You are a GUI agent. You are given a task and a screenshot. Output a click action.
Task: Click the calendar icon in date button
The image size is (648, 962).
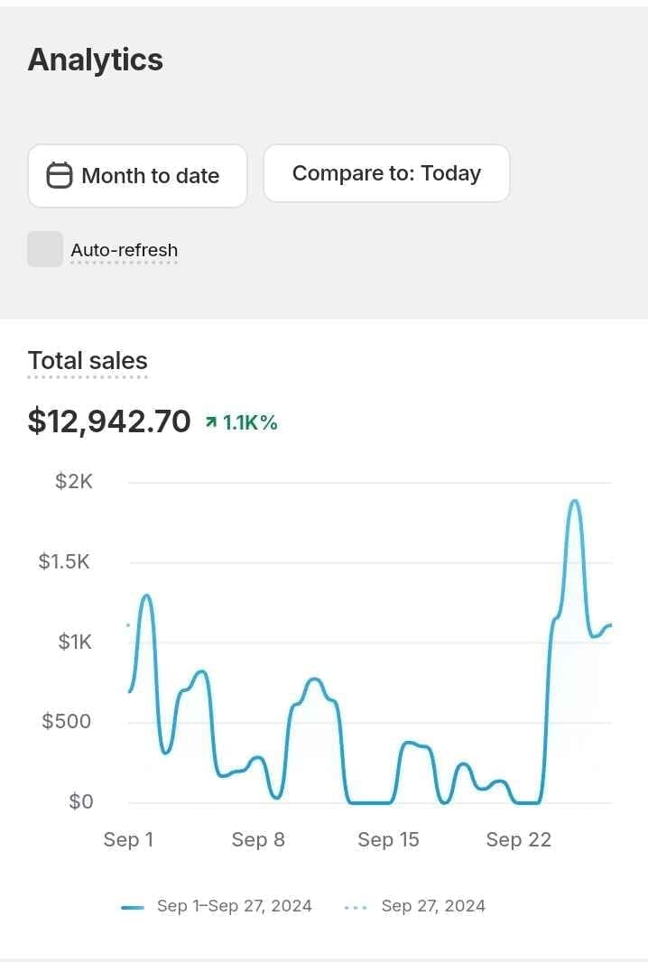pos(60,176)
